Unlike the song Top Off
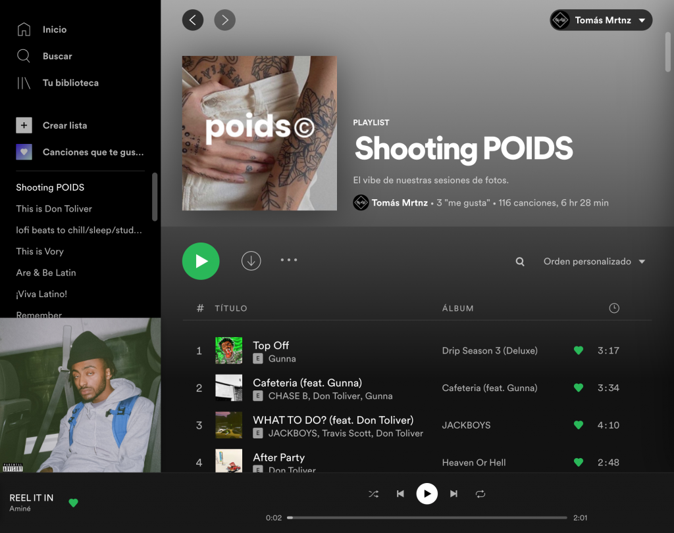Screen dimensions: 674x533 point(578,350)
